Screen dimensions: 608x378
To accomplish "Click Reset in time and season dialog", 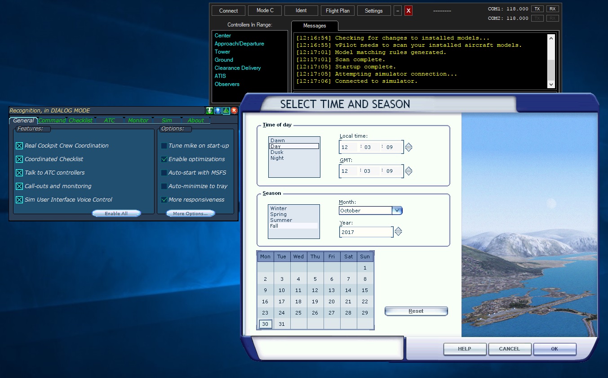I will 416,311.
